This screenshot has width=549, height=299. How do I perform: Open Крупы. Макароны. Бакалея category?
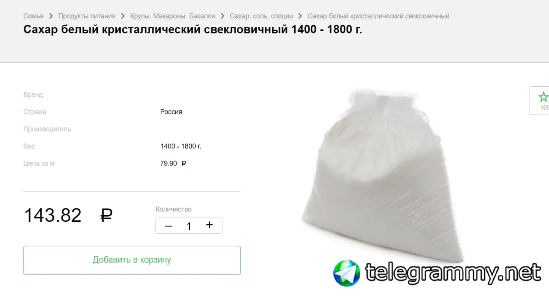172,16
